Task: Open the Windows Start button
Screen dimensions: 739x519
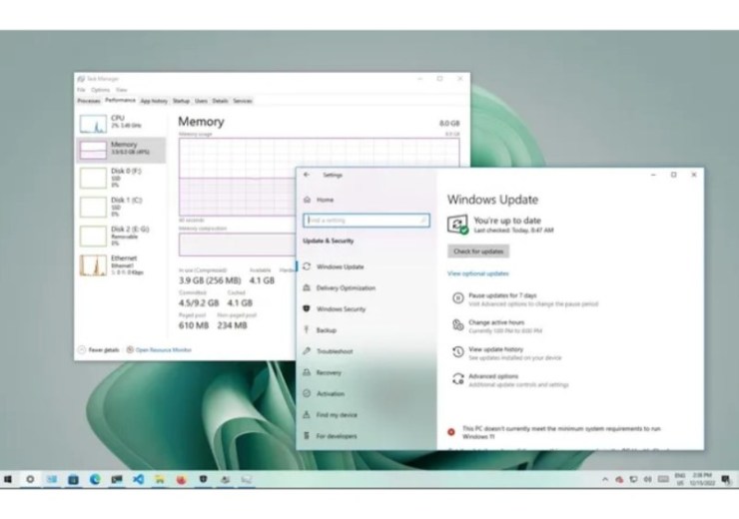Action: [8, 479]
